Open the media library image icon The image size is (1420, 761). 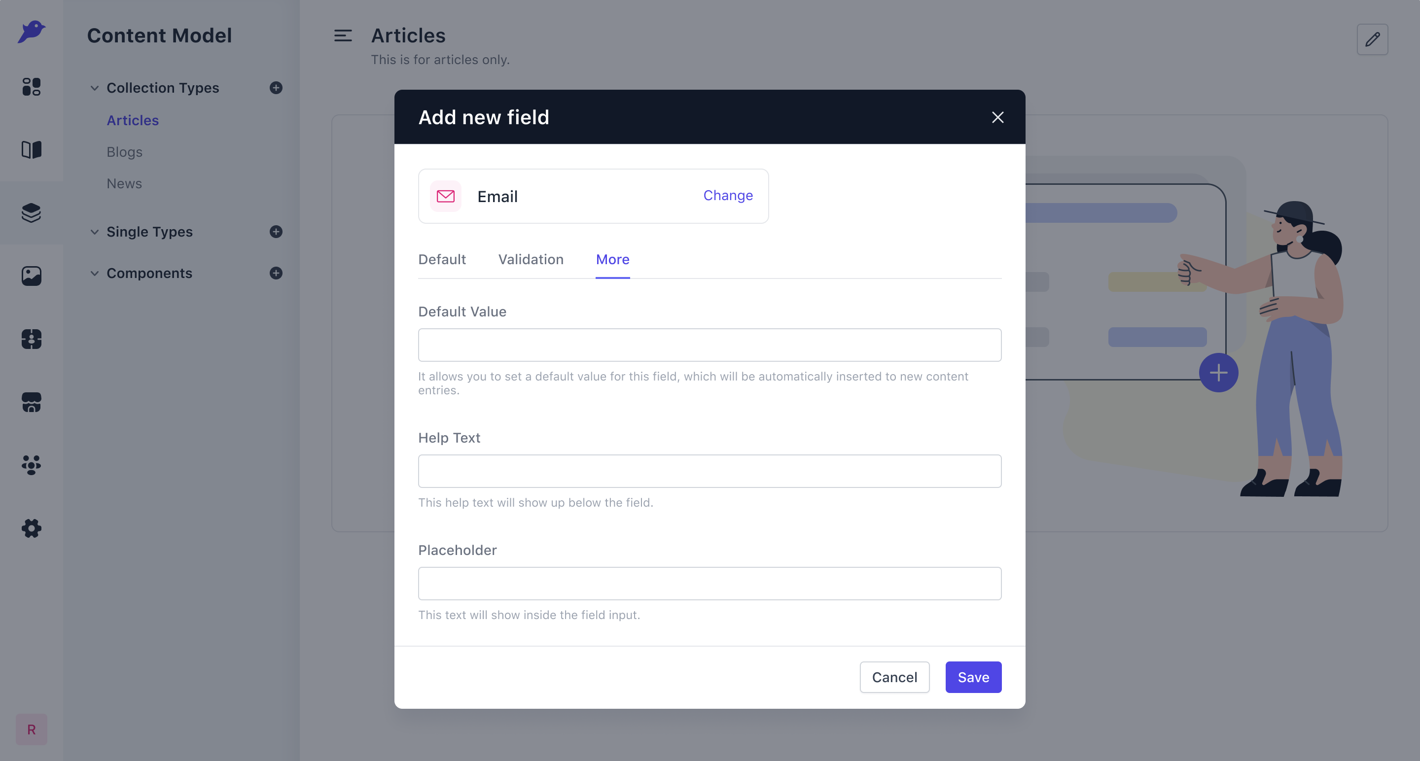(x=32, y=276)
